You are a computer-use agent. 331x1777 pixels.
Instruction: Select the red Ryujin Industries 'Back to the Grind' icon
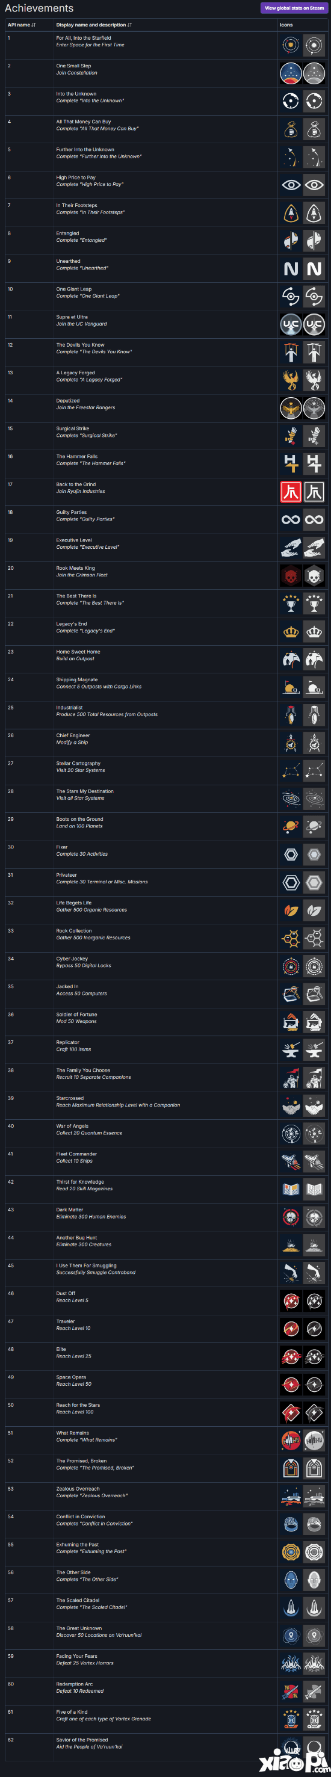pos(291,492)
